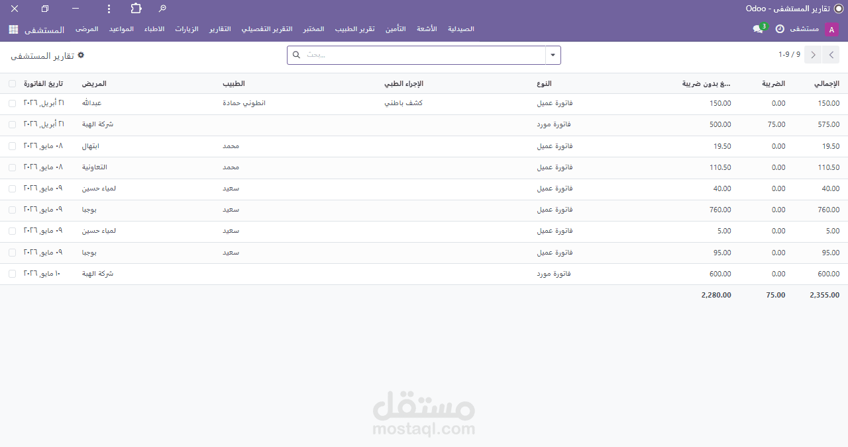Select checkbox for التعاونية row
Screen dimensions: 848x447
tap(12, 167)
